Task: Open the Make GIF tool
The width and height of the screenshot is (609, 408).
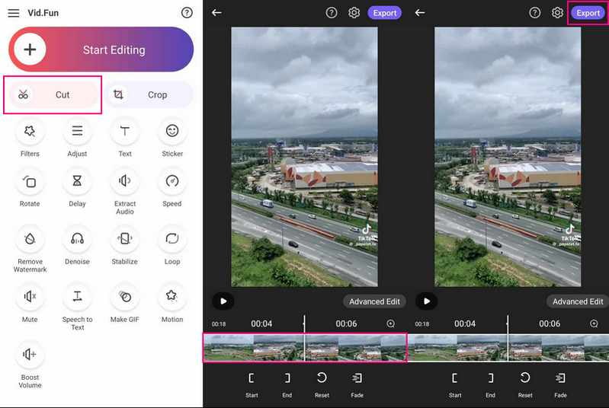Action: coord(124,296)
